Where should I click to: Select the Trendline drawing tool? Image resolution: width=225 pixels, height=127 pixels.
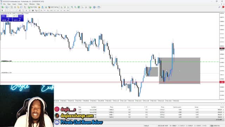tap(17, 11)
